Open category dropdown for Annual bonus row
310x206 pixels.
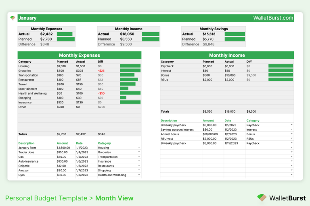click(291, 134)
